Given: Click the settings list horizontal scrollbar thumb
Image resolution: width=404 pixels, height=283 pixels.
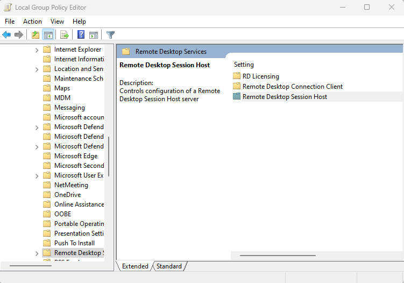Looking at the screenshot, I should click(x=278, y=256).
